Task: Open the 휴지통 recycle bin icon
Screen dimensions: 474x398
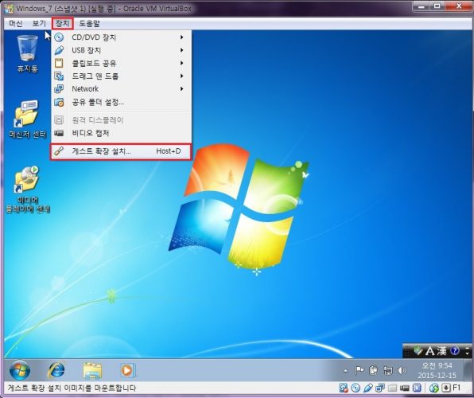Action: (x=28, y=54)
